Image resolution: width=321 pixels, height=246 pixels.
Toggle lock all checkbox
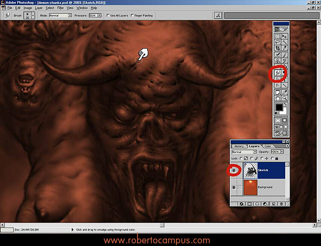pyautogui.click(x=272, y=158)
